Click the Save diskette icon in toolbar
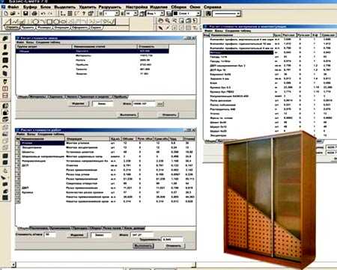The height and width of the screenshot is (270, 337). [x=25, y=13]
